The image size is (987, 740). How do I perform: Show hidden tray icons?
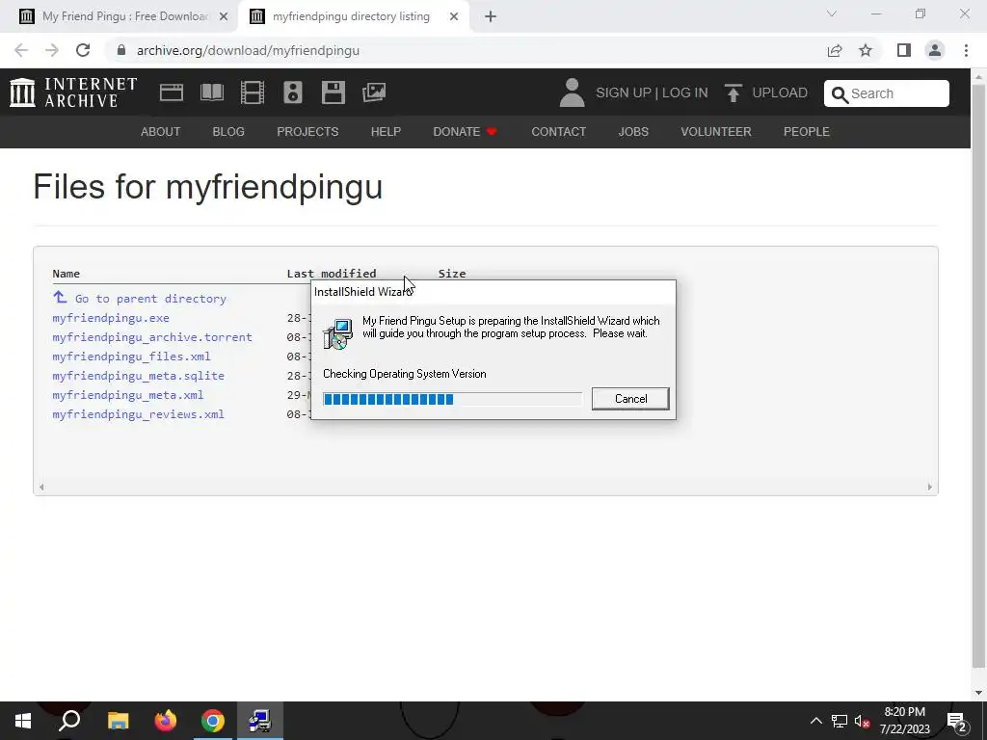tap(815, 721)
